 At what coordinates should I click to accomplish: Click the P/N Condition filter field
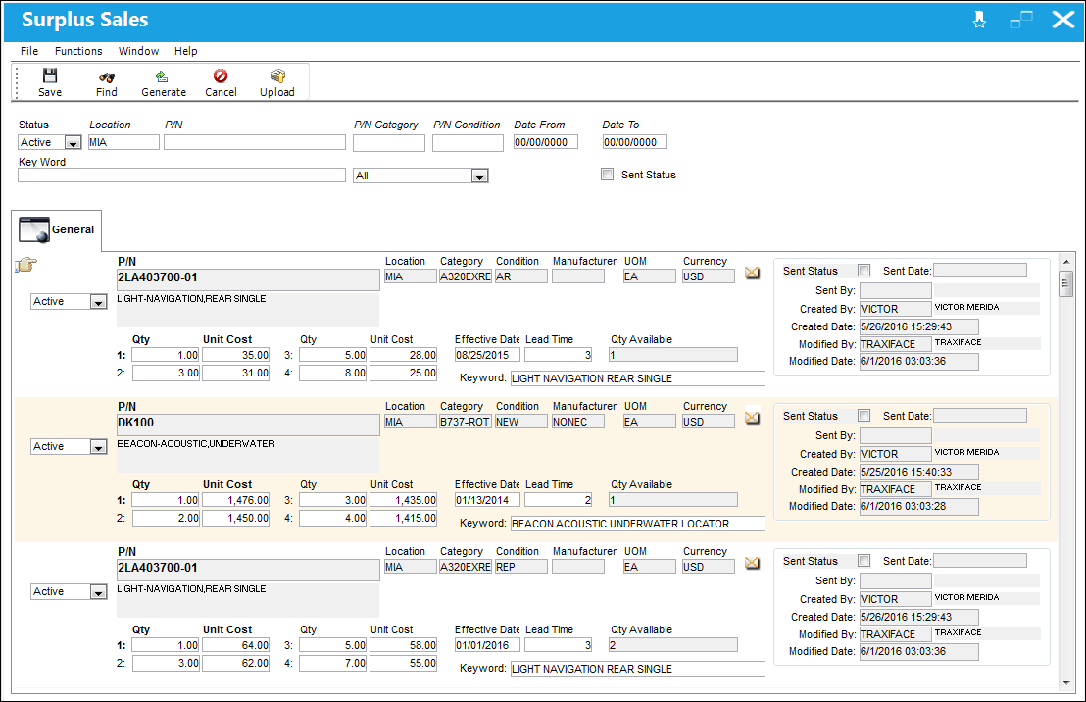[x=468, y=143]
